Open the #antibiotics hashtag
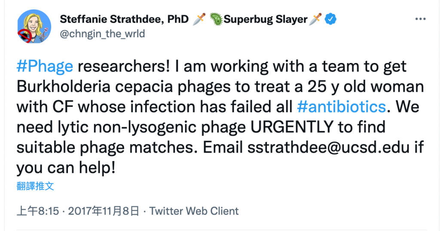Viewport: 440px width, 231px height. click(x=341, y=106)
